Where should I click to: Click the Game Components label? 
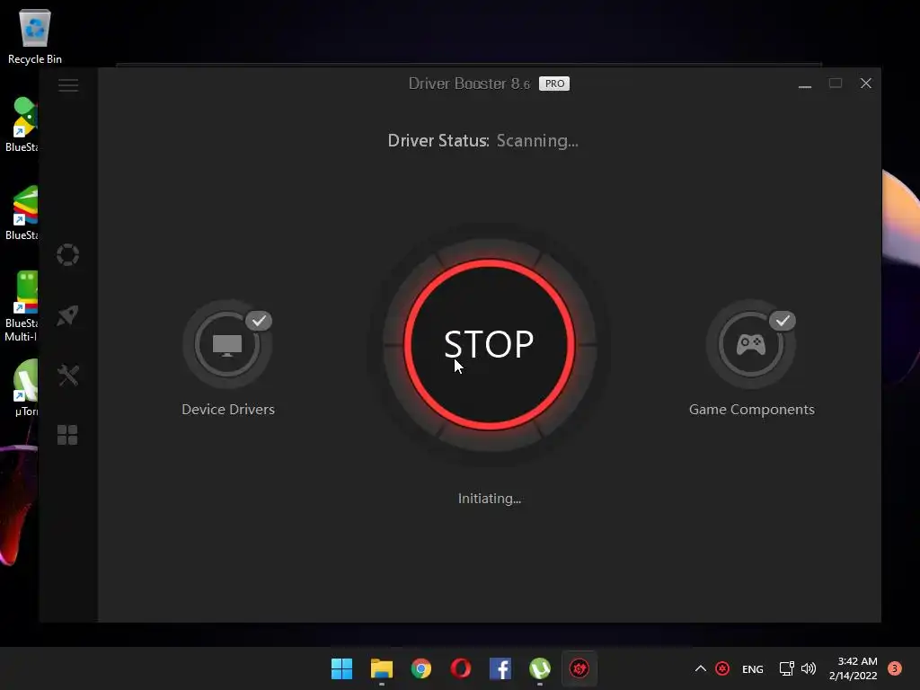pyautogui.click(x=752, y=410)
